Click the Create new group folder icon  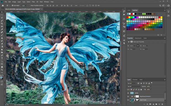156,104
